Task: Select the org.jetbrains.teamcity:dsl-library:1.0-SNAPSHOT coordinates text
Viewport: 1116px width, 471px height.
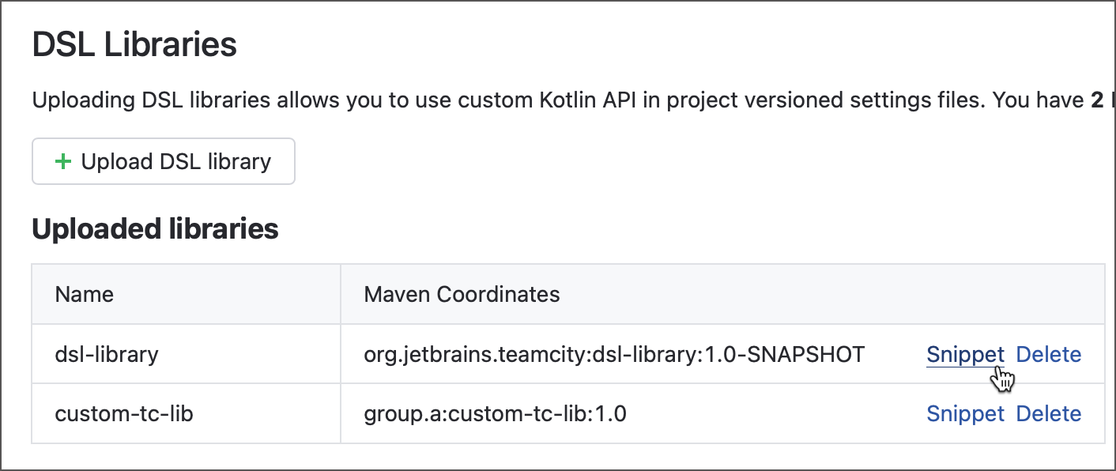Action: point(613,354)
